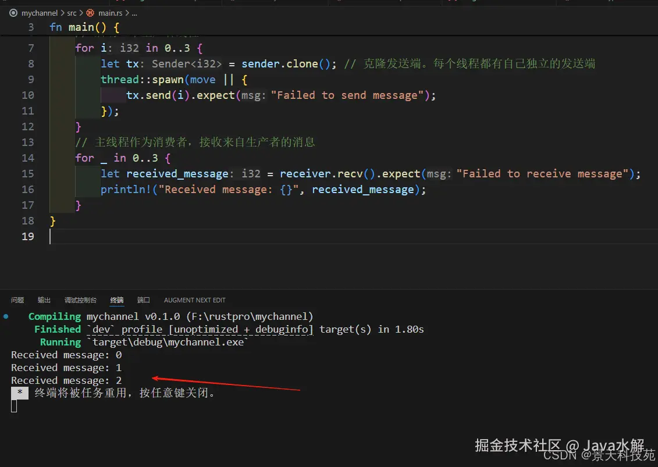This screenshot has height=467, width=658.
Task: Click line number 10 in the gutter
Action: [x=28, y=95]
